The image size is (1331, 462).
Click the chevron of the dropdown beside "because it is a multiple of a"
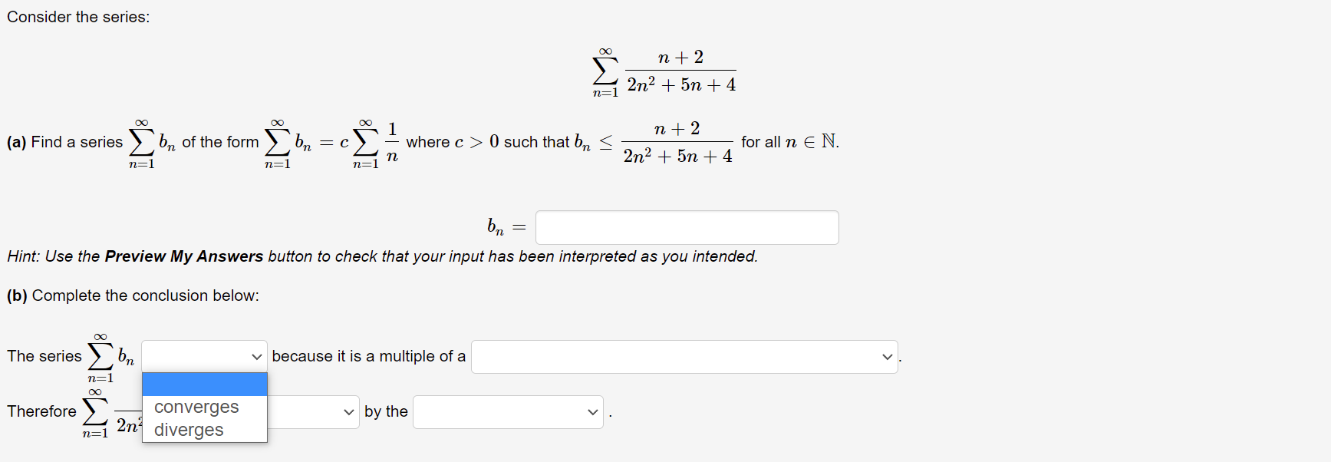pyautogui.click(x=888, y=356)
